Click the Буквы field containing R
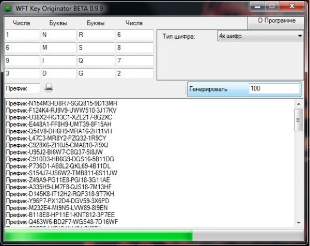This screenshot has width=310, height=246. pos(96,35)
